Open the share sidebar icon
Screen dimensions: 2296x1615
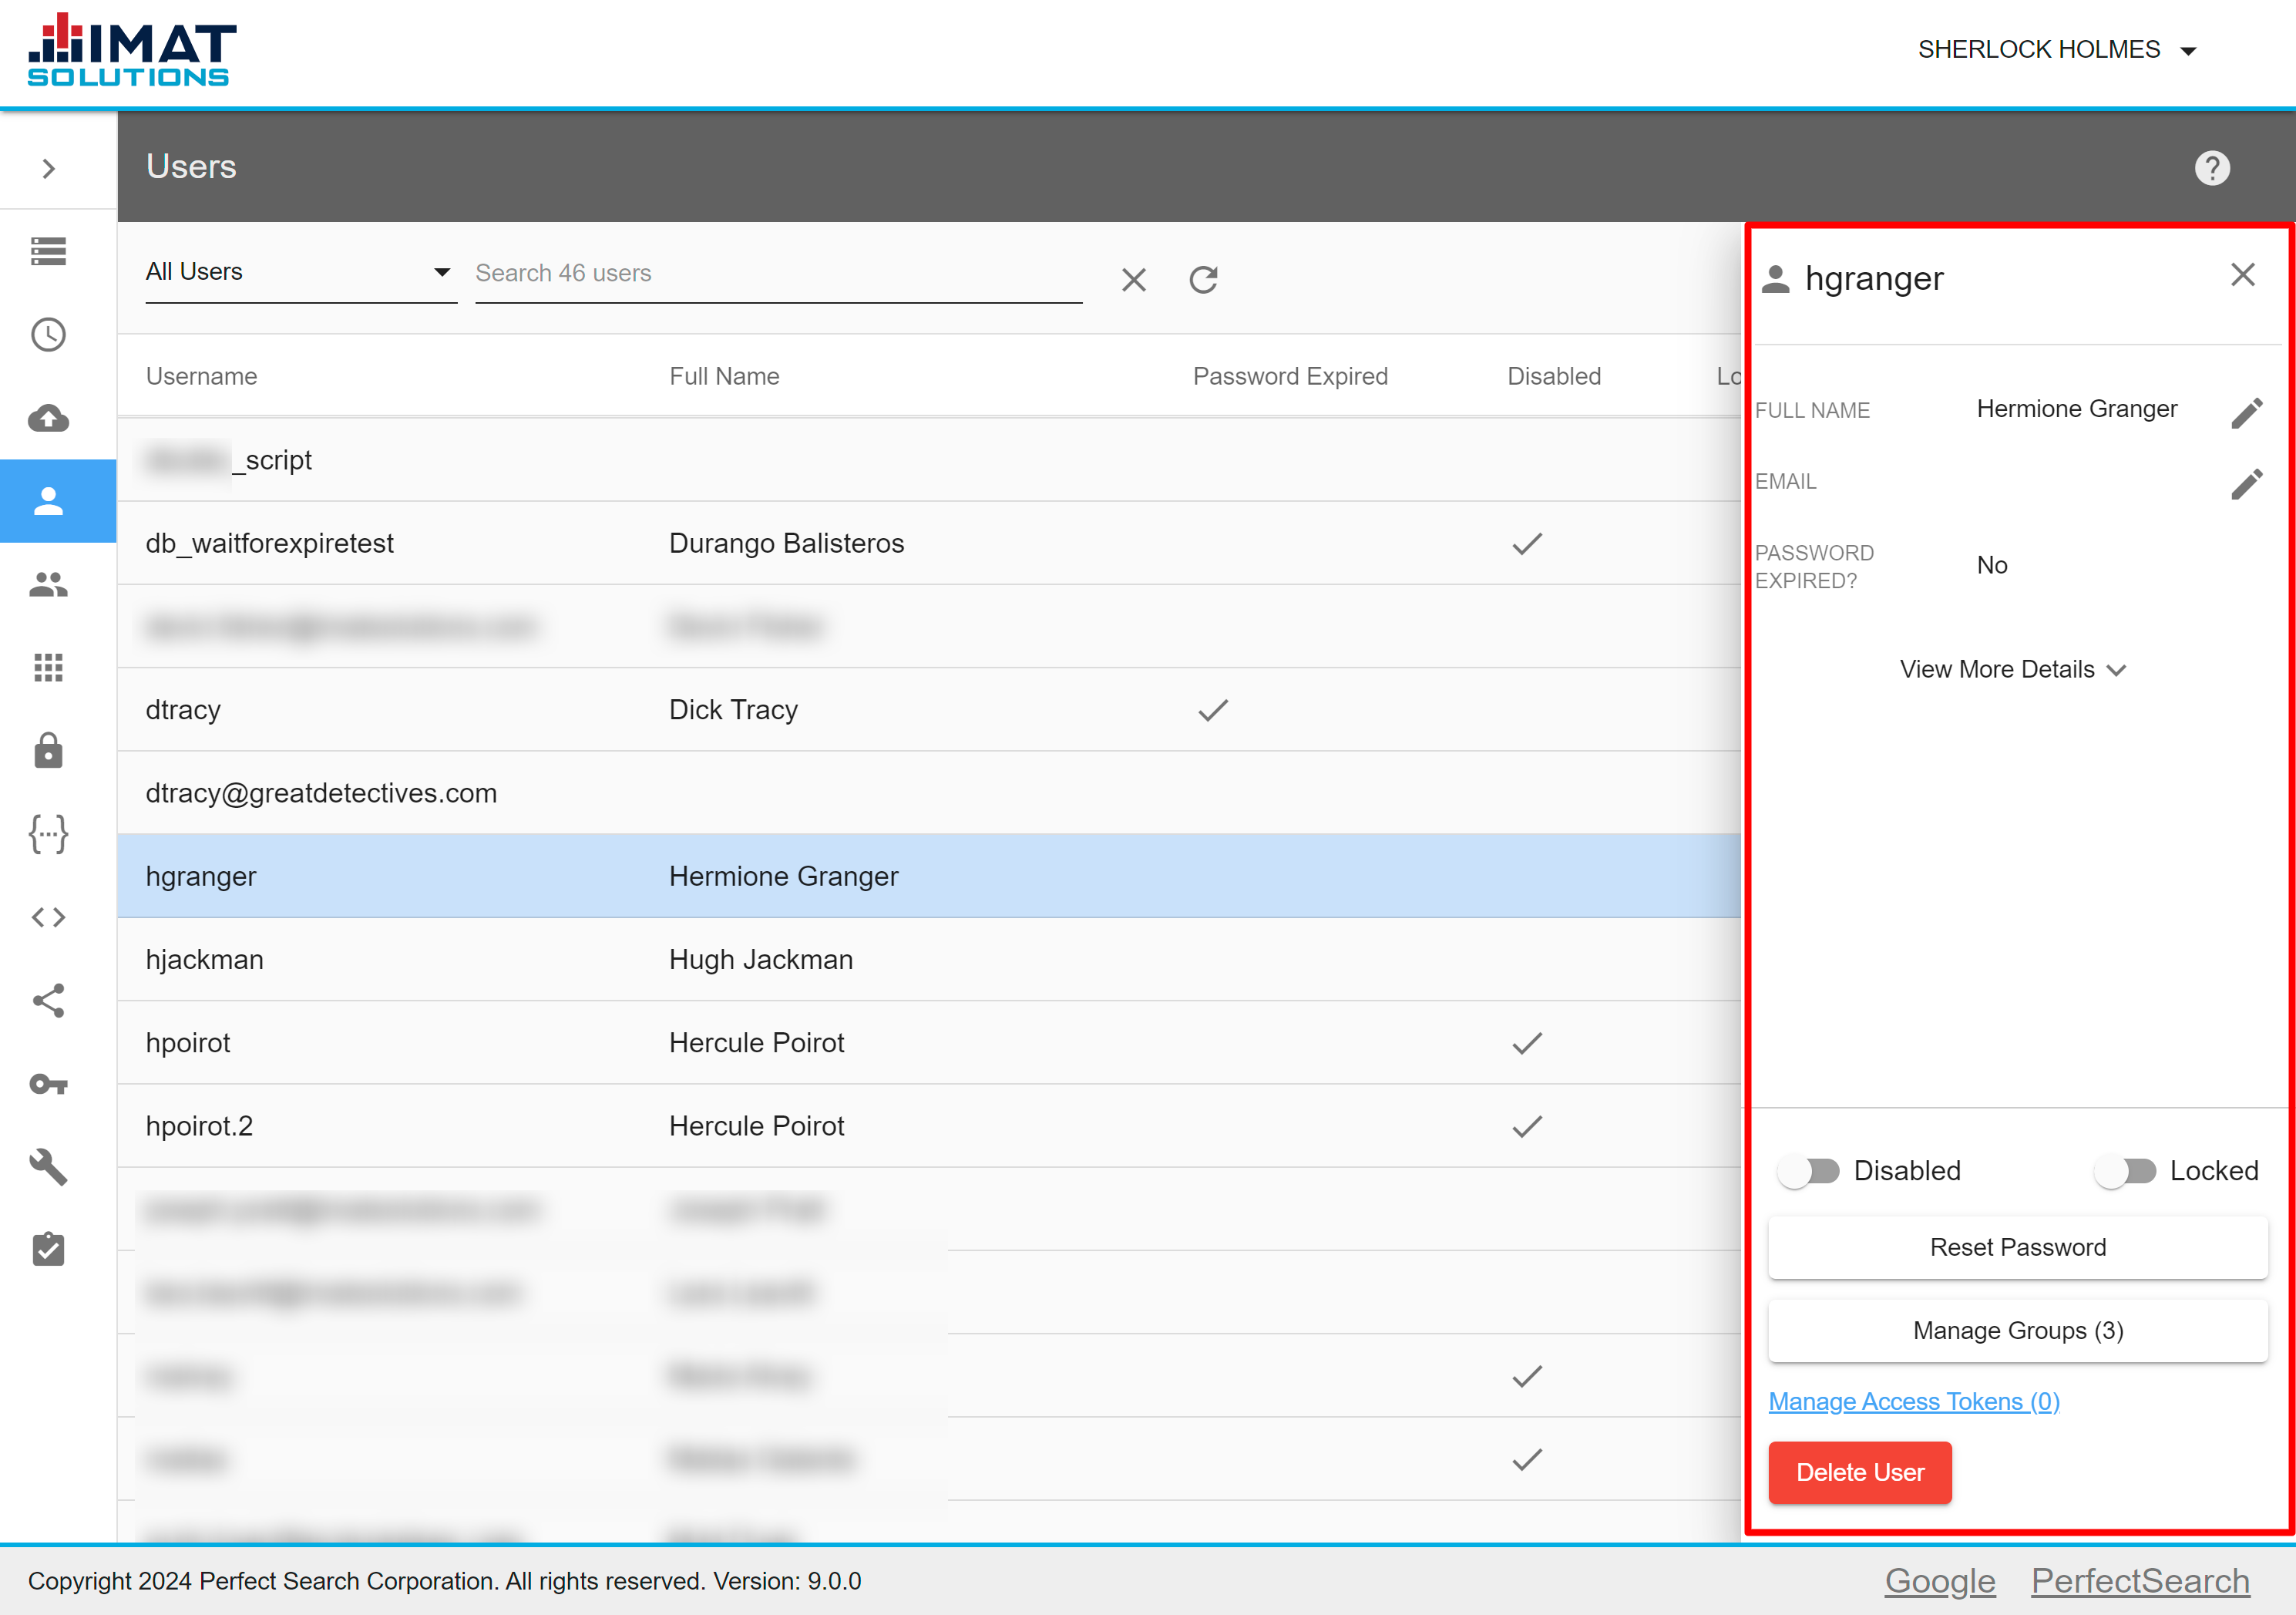pos(48,1000)
